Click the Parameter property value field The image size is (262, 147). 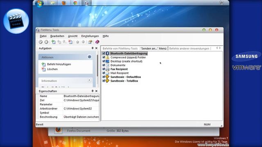coord(81,105)
